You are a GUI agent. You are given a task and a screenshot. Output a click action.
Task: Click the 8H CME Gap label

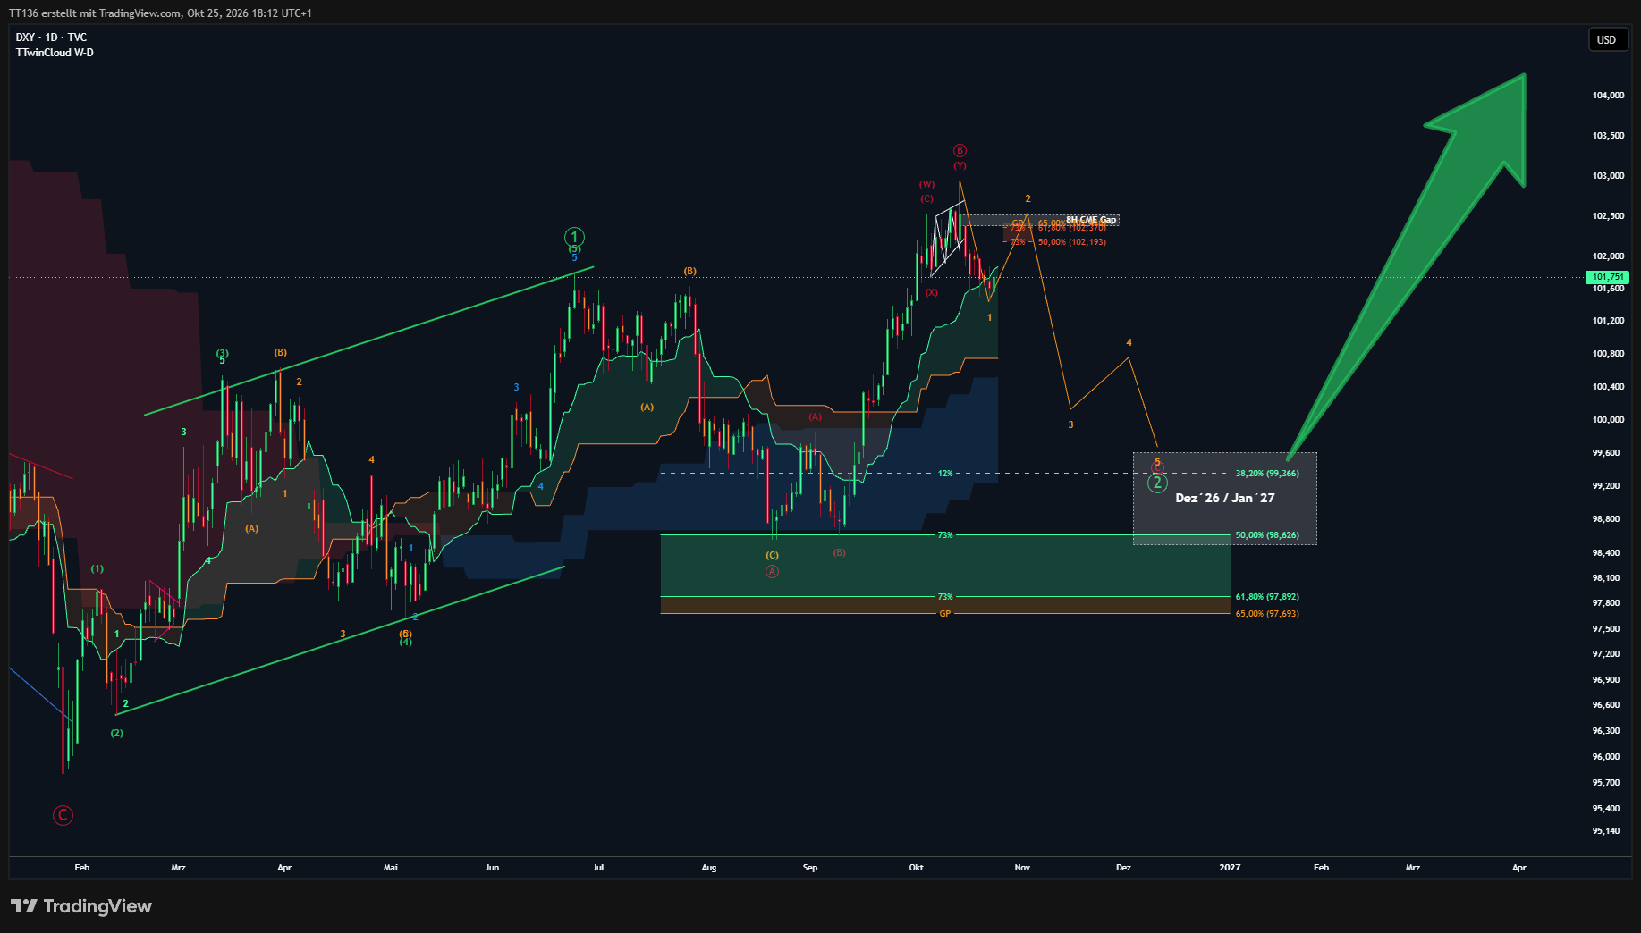[1091, 219]
